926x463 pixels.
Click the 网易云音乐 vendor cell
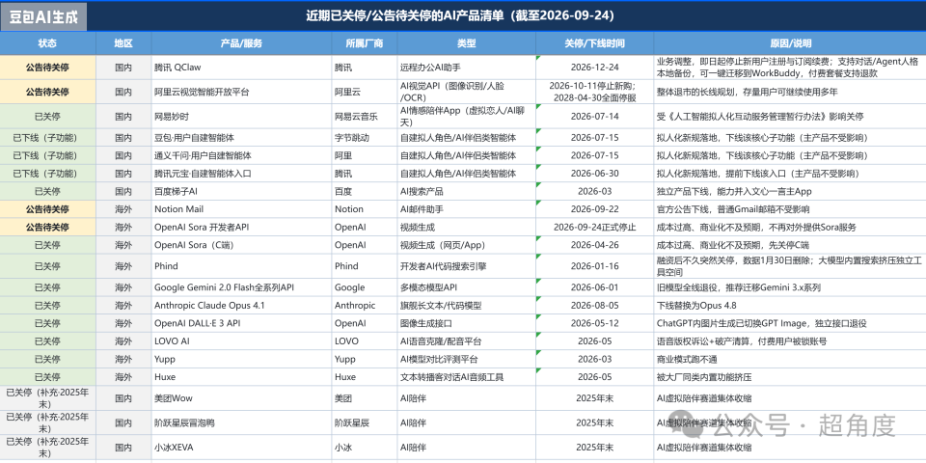[x=365, y=117]
